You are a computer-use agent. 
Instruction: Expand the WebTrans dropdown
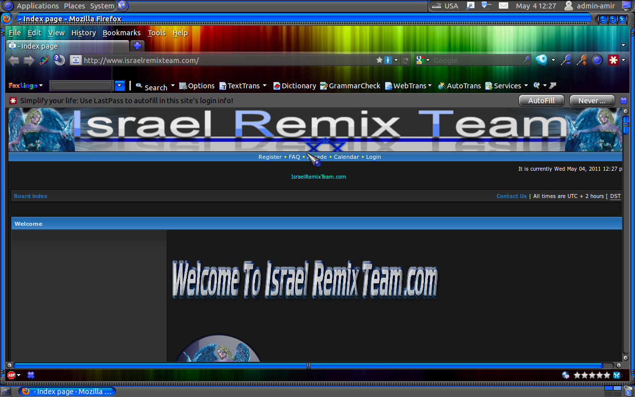pyautogui.click(x=430, y=86)
